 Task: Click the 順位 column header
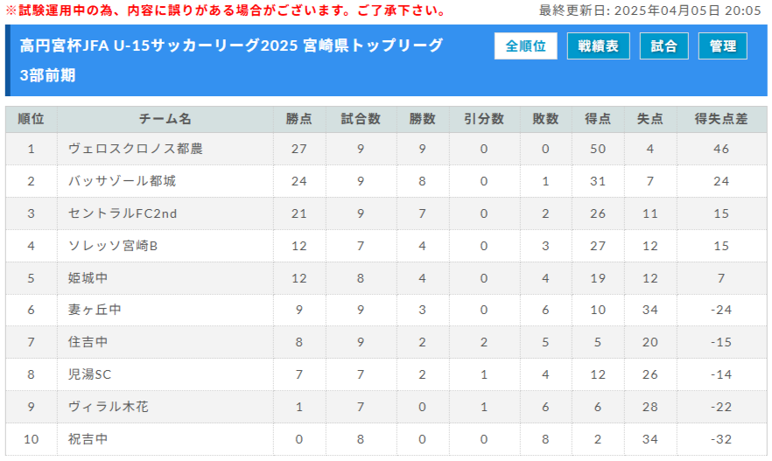(x=32, y=119)
